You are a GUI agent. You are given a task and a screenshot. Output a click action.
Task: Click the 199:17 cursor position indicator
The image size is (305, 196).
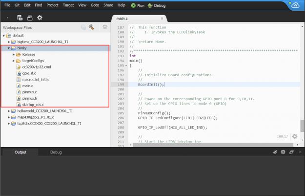[x=282, y=136]
